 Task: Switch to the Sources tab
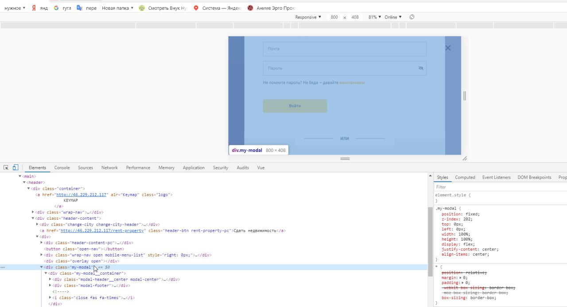coord(85,167)
